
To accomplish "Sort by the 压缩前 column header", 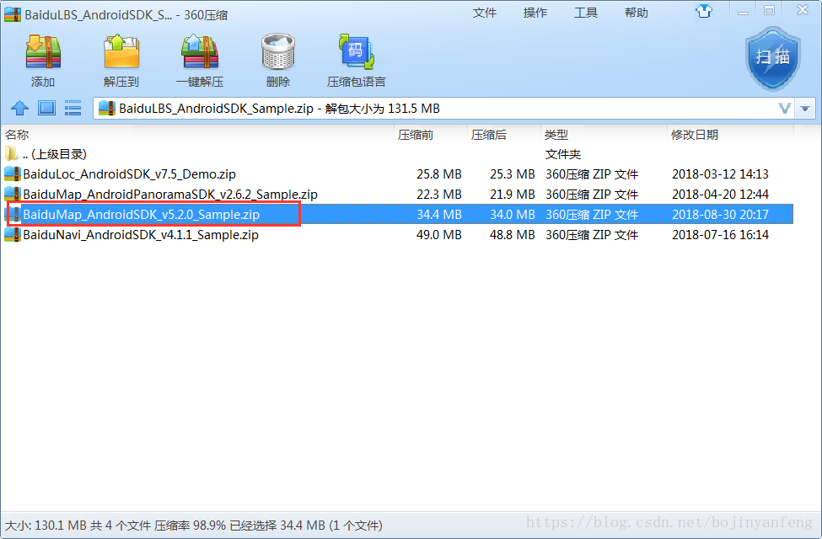I will (431, 135).
